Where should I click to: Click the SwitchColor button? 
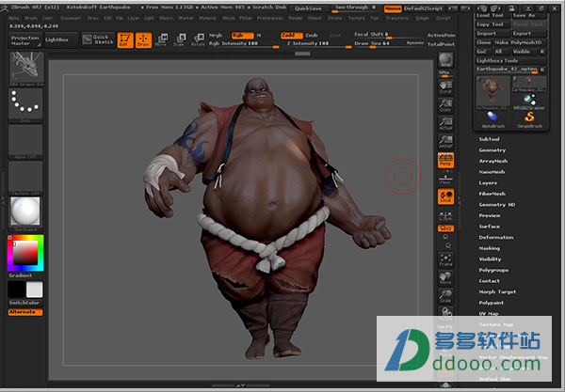[x=25, y=303]
